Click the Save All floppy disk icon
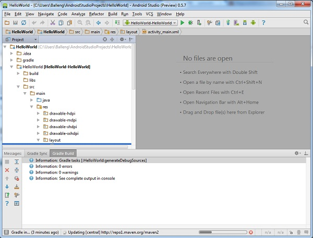313x238 pixels. pos(16,23)
